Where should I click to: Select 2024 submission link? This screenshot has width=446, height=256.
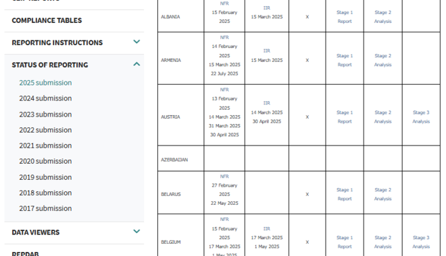45,98
